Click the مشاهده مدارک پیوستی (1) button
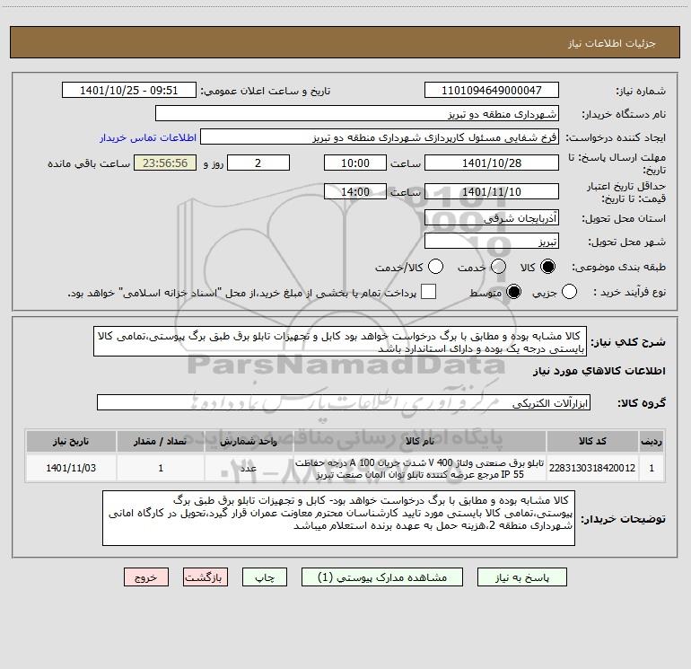 [x=382, y=577]
